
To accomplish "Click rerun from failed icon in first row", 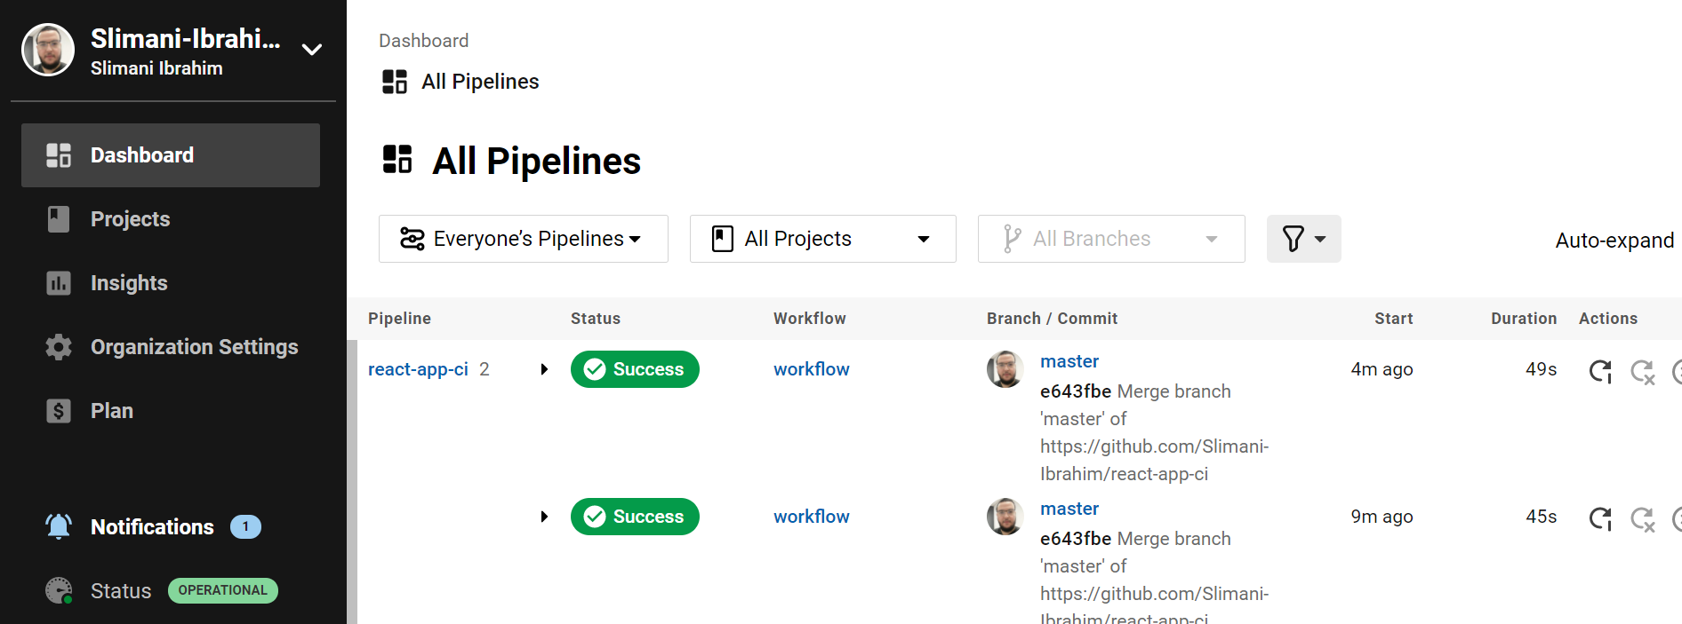I will [x=1642, y=371].
